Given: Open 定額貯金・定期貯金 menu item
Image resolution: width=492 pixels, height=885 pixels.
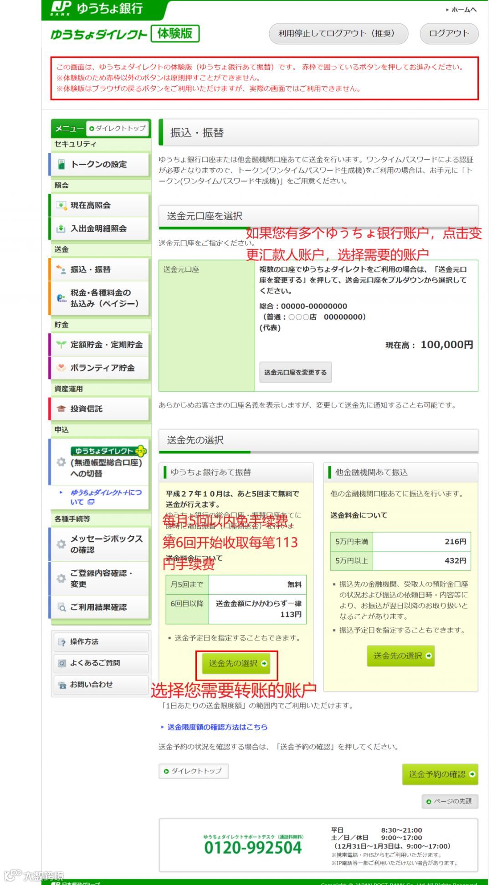Looking at the screenshot, I should (x=99, y=345).
